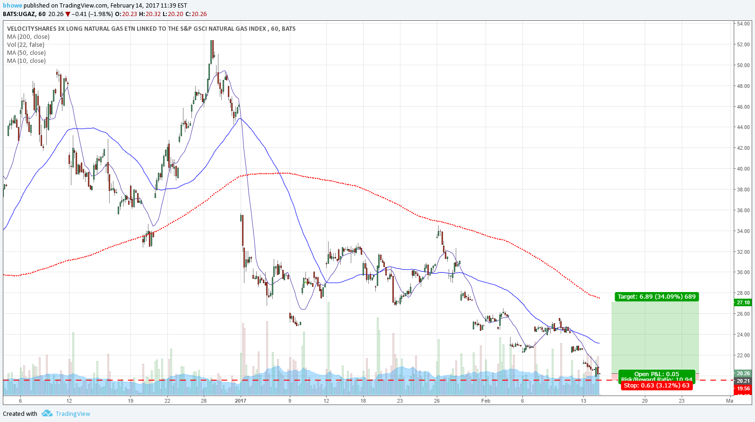The image size is (755, 422).
Task: Click the green target profit zone rectangle
Action: [x=655, y=338]
